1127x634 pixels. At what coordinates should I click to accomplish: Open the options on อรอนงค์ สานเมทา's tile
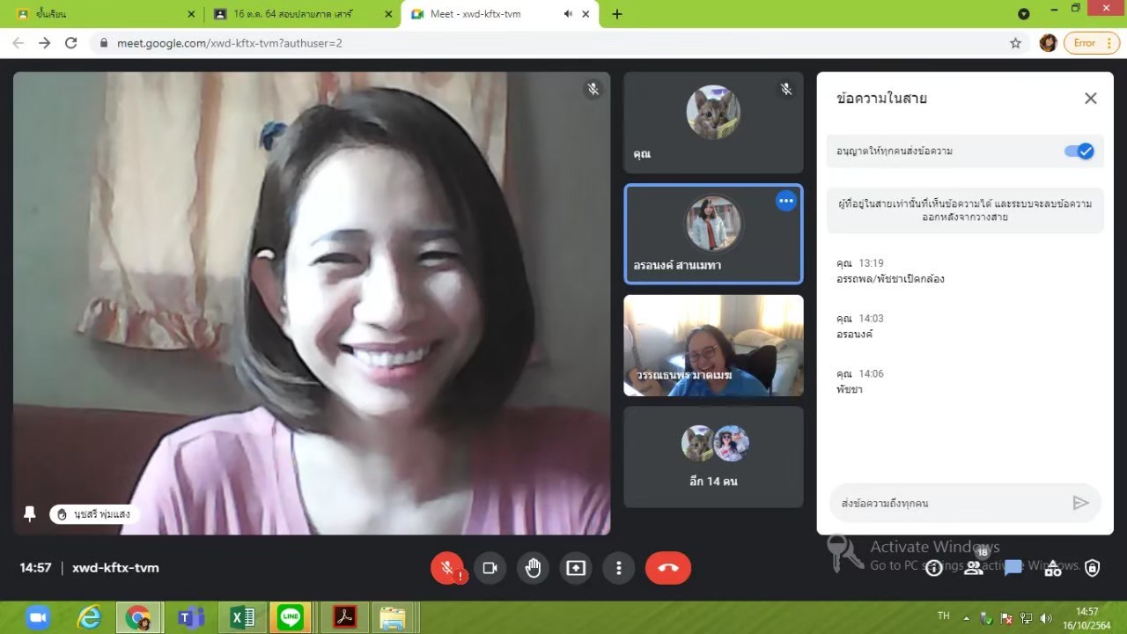(786, 201)
